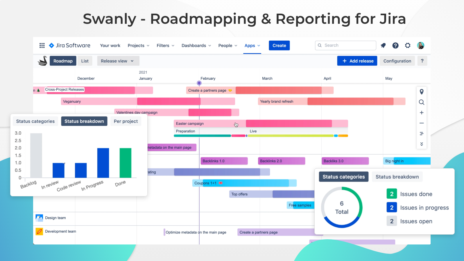Screen dimensions: 464x261
Task: Expand the Release view dropdown
Action: pyautogui.click(x=118, y=61)
